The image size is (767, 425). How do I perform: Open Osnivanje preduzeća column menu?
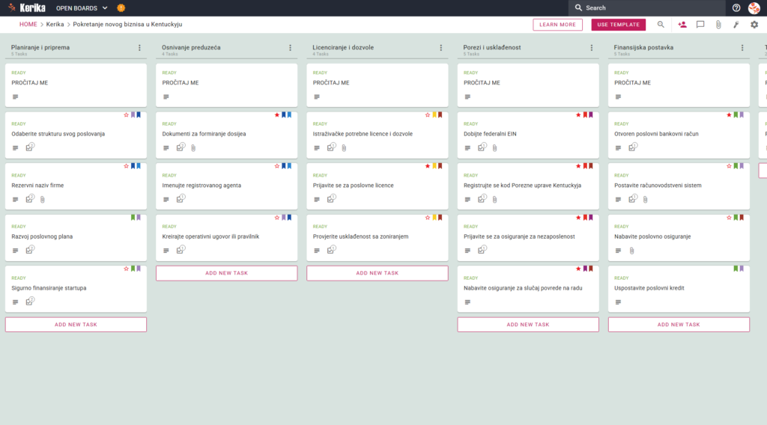coord(290,47)
